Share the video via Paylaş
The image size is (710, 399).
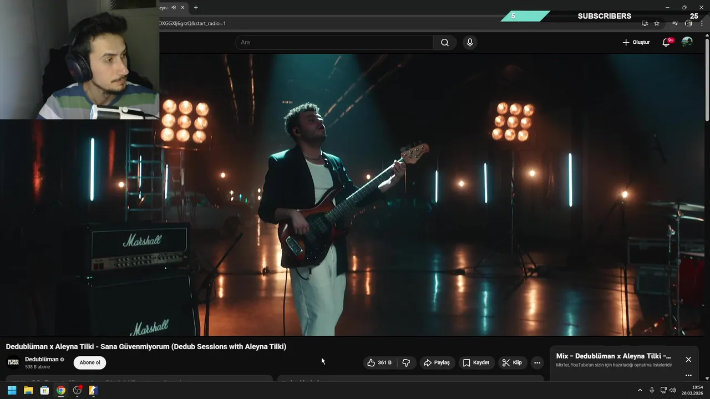(437, 362)
